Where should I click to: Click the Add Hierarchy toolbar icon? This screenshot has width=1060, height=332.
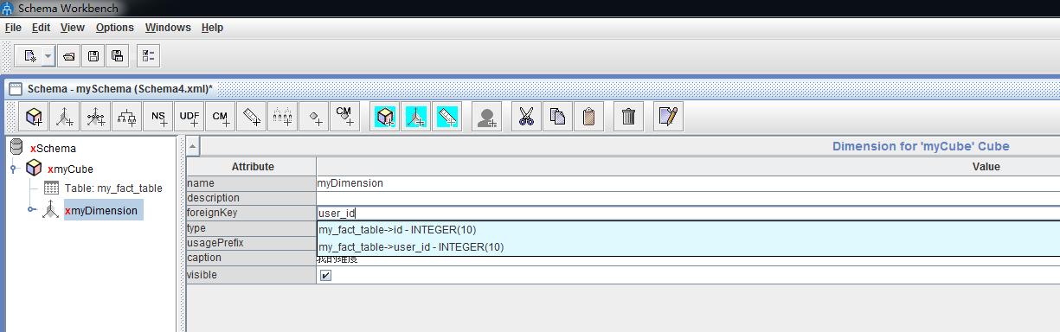[127, 116]
